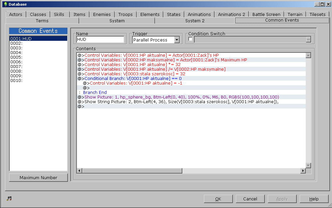Open the System tab
This screenshot has height=208, width=332.
point(117,21)
